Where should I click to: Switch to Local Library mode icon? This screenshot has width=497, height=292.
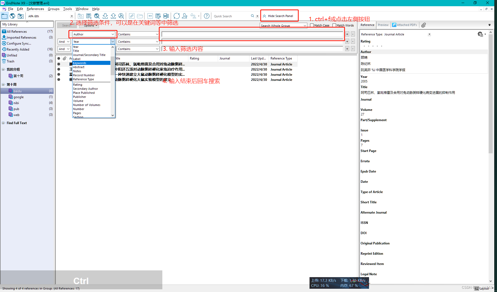pyautogui.click(x=5, y=16)
